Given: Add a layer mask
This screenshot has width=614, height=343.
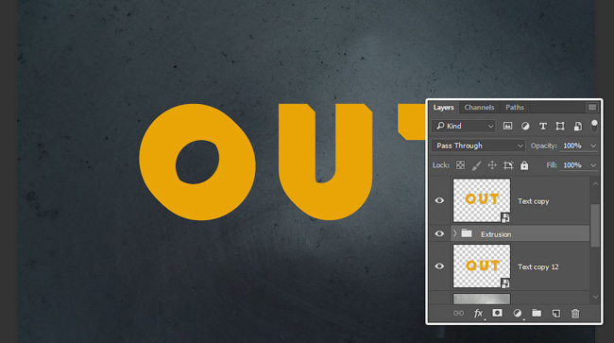Looking at the screenshot, I should (497, 313).
